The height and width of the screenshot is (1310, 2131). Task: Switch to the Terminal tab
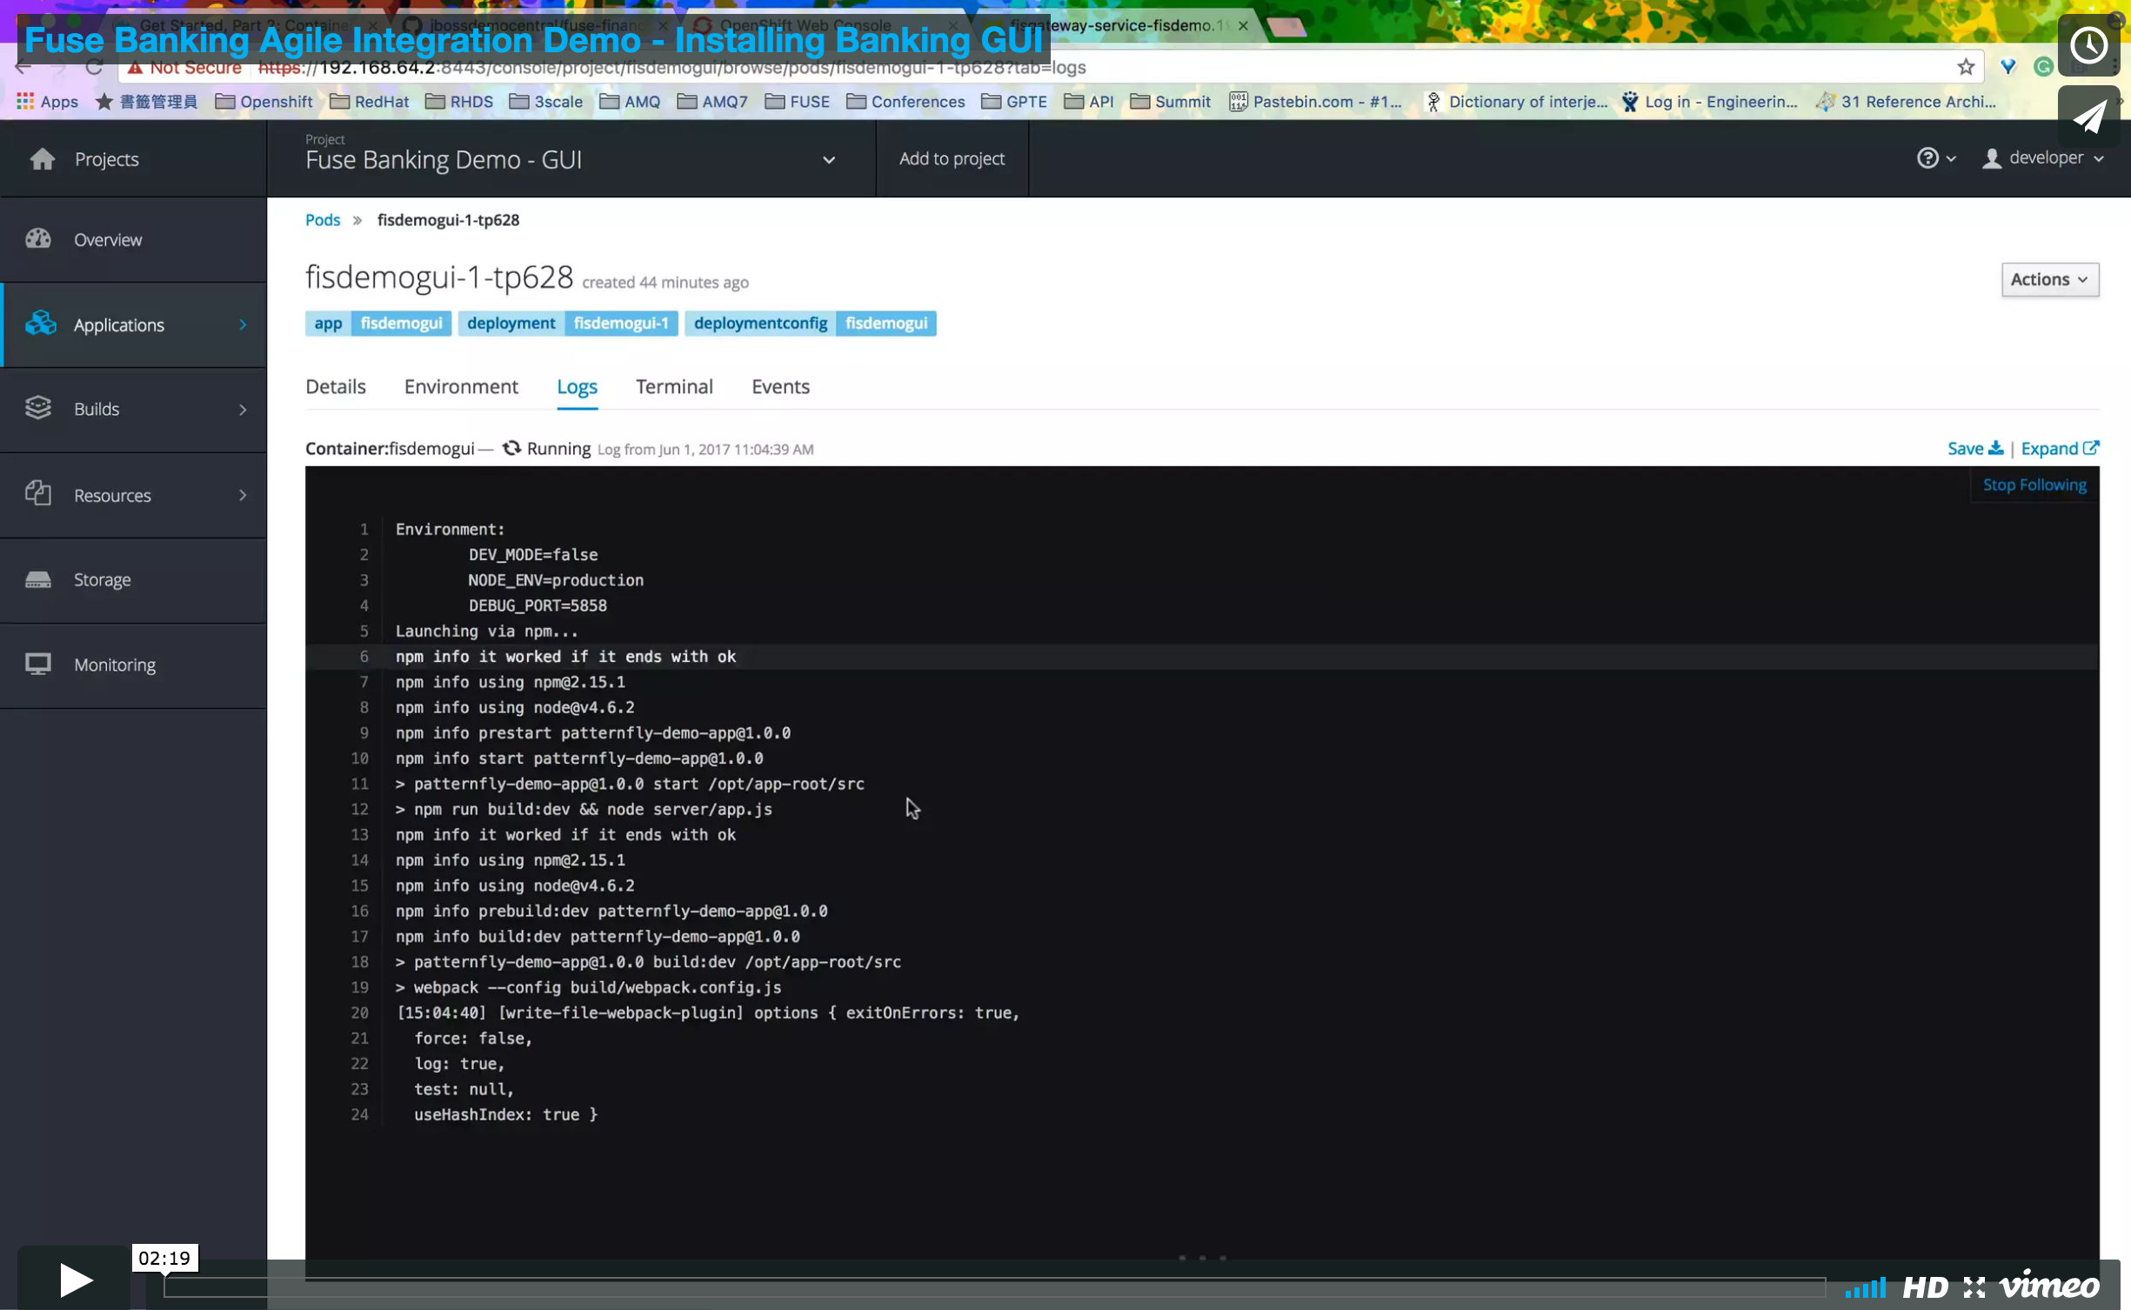674,386
